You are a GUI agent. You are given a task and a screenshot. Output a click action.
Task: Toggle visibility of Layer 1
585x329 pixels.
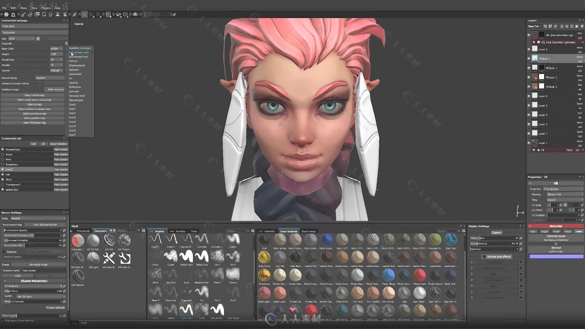click(x=529, y=143)
